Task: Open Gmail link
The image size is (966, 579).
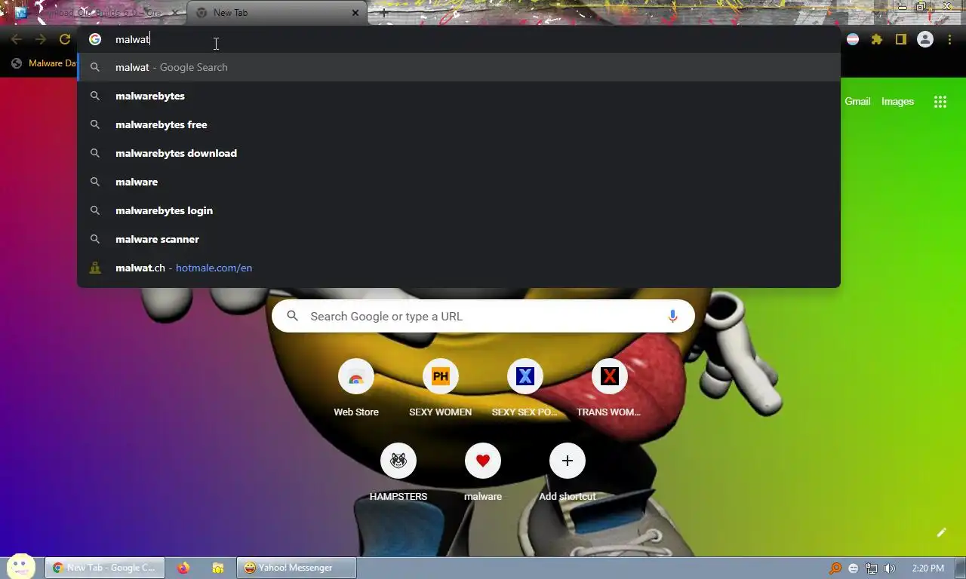Action: [857, 101]
